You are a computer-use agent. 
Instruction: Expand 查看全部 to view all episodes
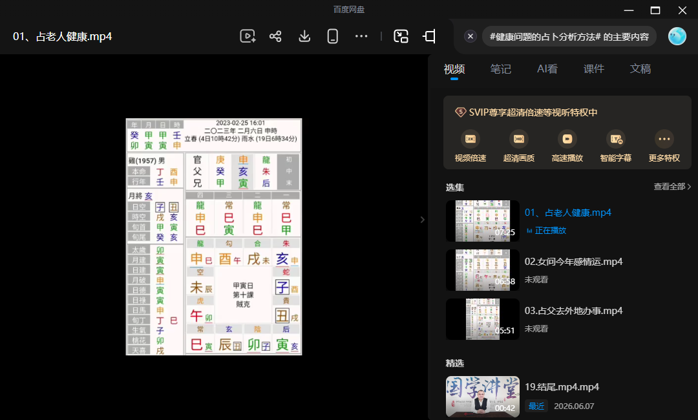pos(672,187)
